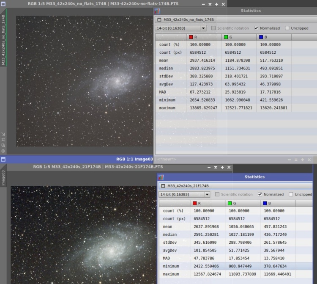Select the R MAD value 67.273212

click(200, 92)
